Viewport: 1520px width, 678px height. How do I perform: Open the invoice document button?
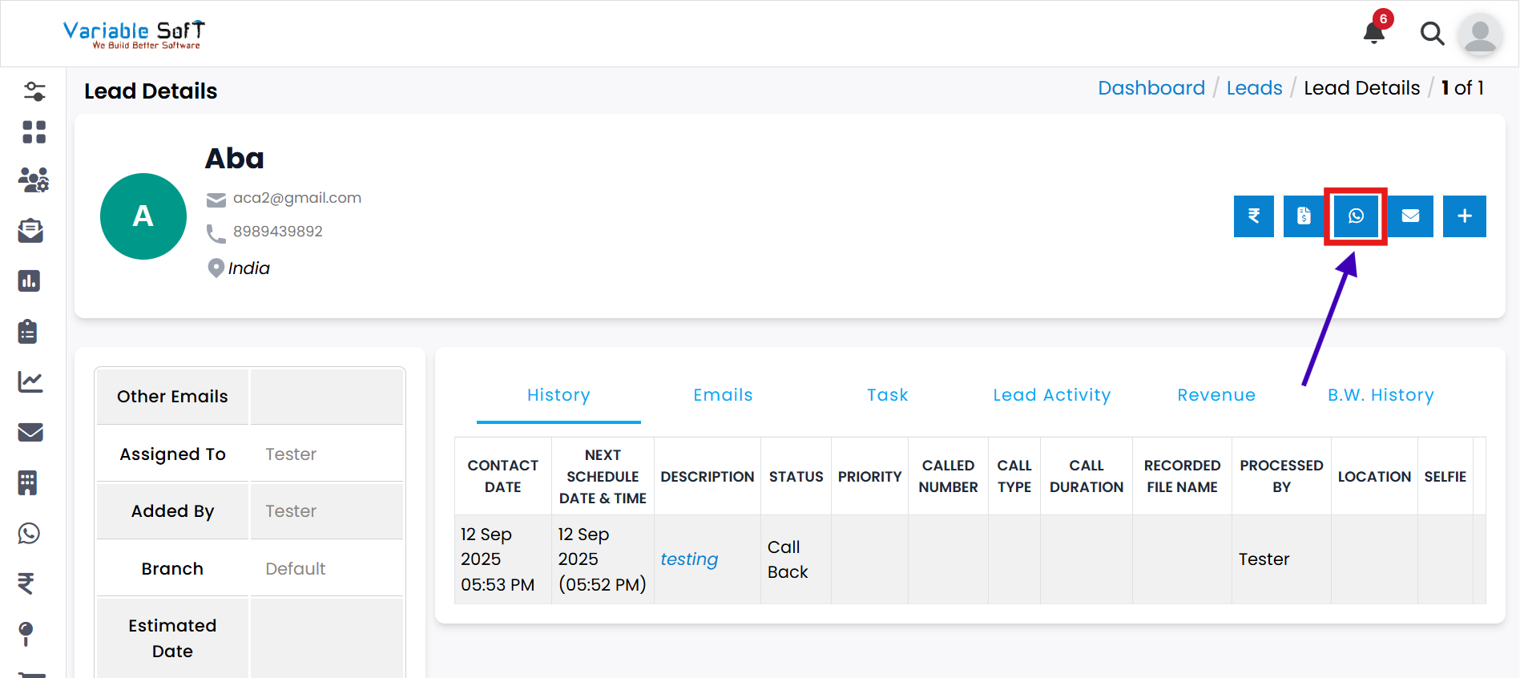pyautogui.click(x=1304, y=216)
